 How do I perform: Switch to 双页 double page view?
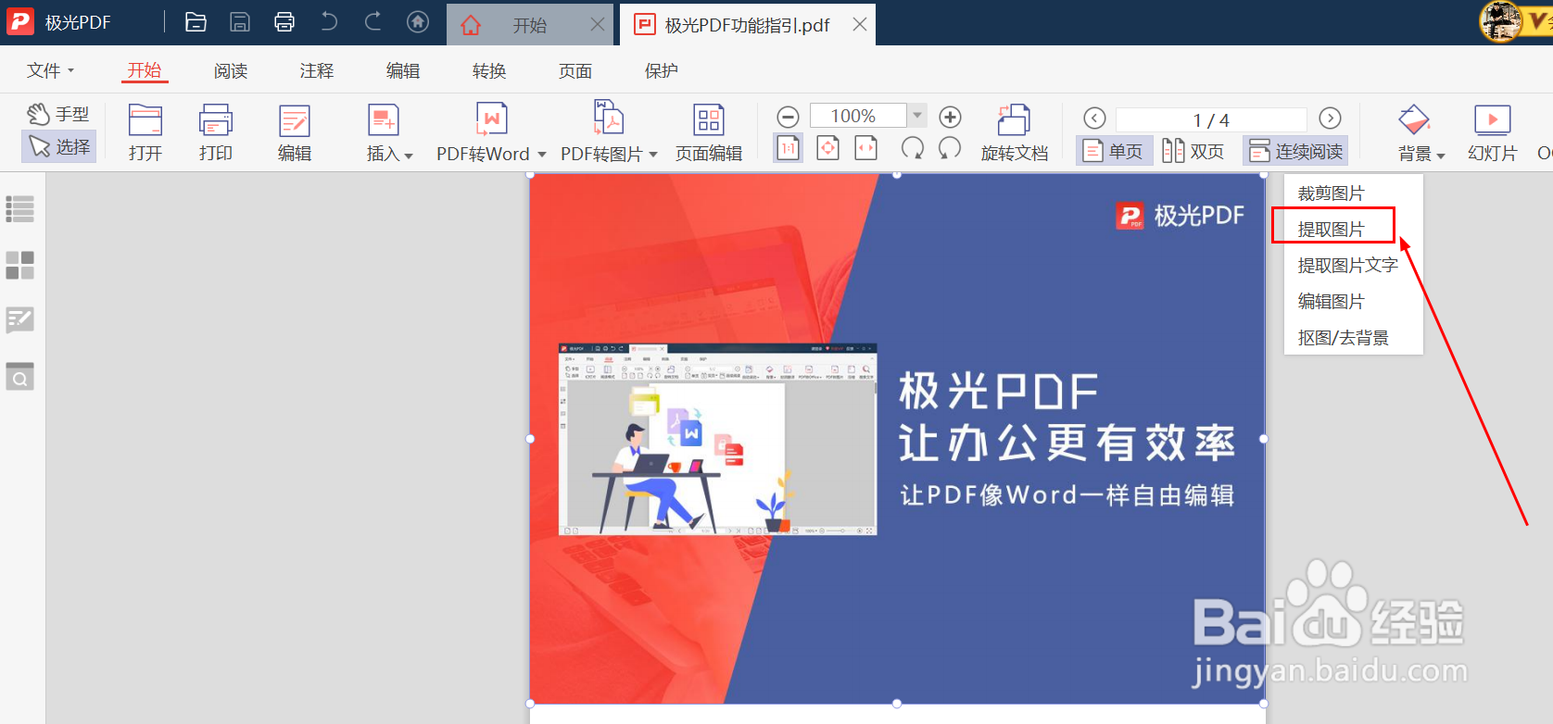1194,150
